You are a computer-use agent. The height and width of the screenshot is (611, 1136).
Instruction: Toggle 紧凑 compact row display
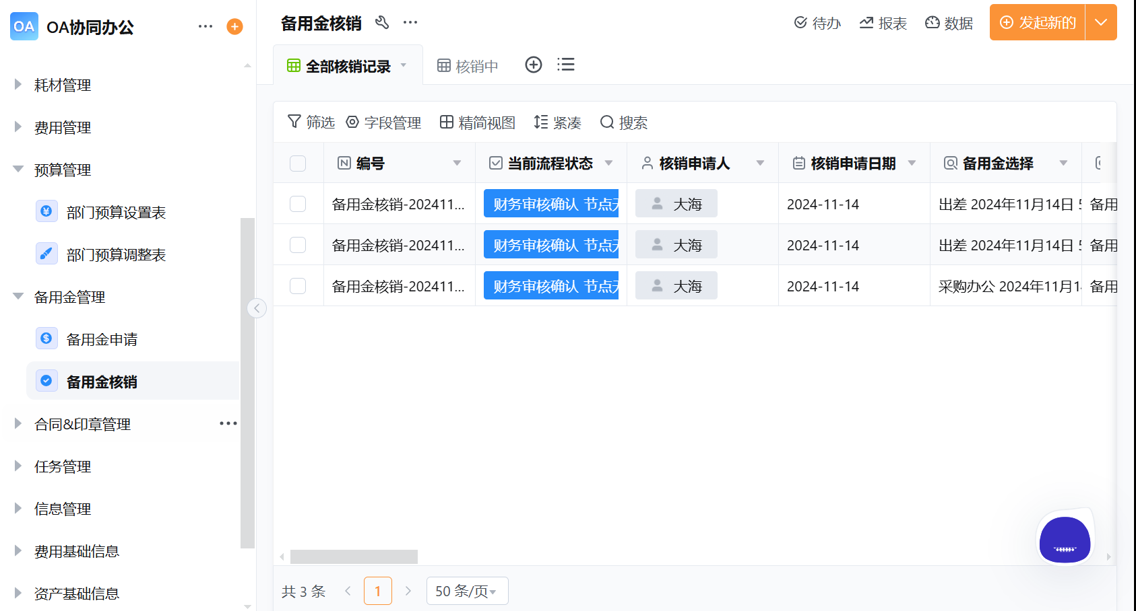click(x=558, y=122)
